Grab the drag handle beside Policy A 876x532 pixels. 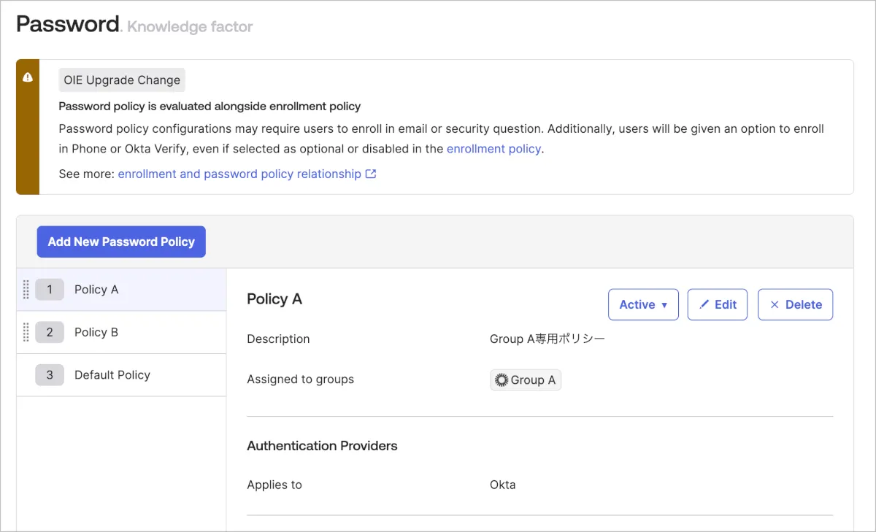[x=26, y=290]
